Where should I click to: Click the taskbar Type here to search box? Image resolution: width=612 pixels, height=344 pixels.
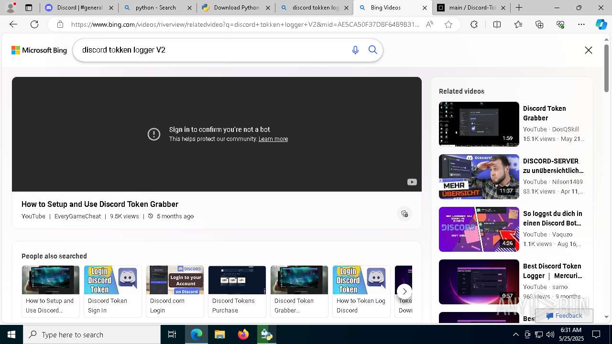(92, 334)
